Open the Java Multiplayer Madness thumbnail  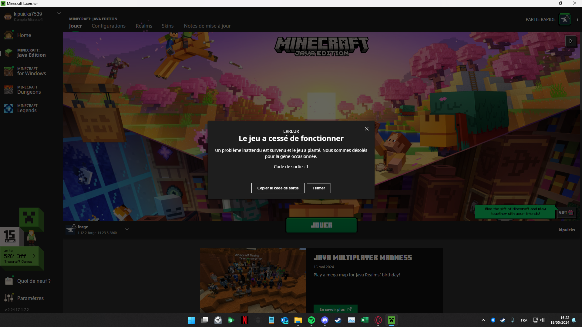[x=253, y=280]
